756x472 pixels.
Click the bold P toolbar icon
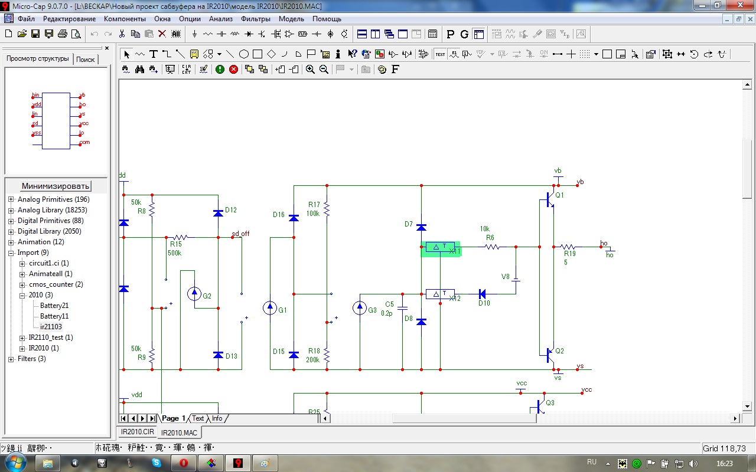(451, 34)
